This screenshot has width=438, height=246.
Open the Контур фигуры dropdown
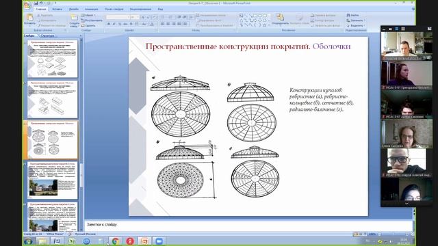[x=322, y=20]
